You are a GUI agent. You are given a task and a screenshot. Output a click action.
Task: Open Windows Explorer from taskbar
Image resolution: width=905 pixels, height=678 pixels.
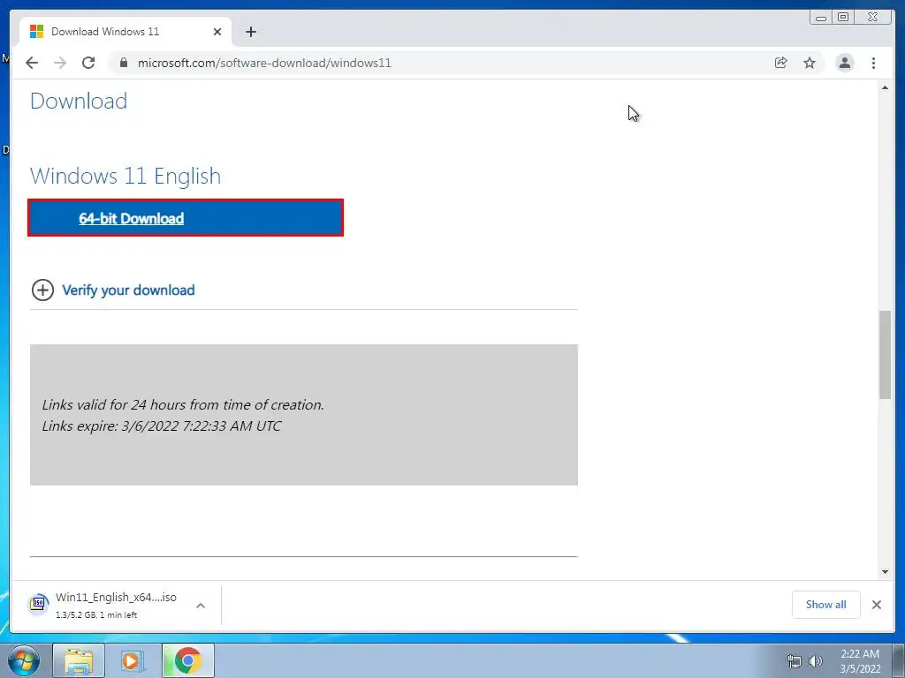coord(79,660)
